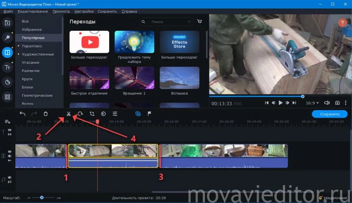Skip to previous clip in player
This screenshot has height=203, width=352.
266,103
